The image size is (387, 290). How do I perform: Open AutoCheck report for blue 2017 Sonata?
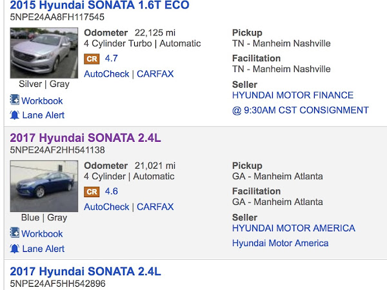pyautogui.click(x=106, y=207)
